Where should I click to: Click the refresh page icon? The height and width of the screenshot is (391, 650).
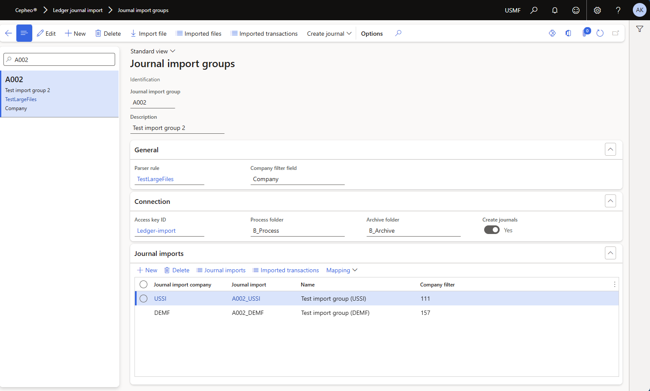click(x=600, y=33)
